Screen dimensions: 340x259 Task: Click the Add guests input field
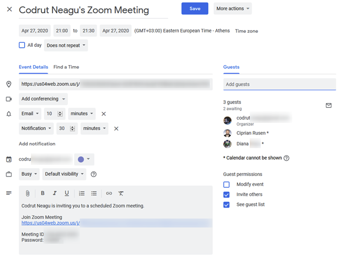(x=280, y=84)
